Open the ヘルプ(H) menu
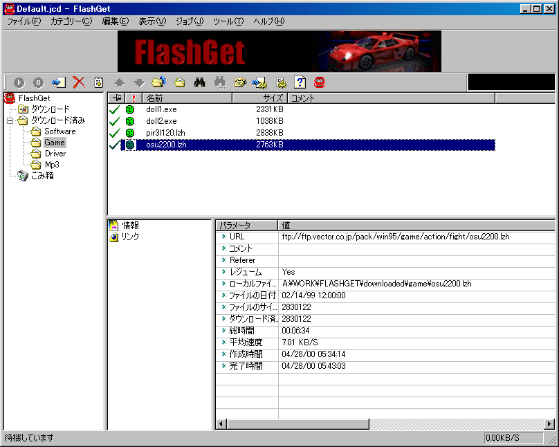 click(269, 21)
